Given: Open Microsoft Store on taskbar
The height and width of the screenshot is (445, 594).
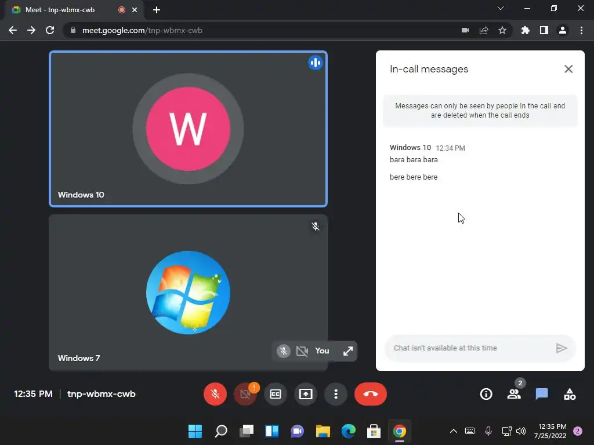Looking at the screenshot, I should pos(374,431).
